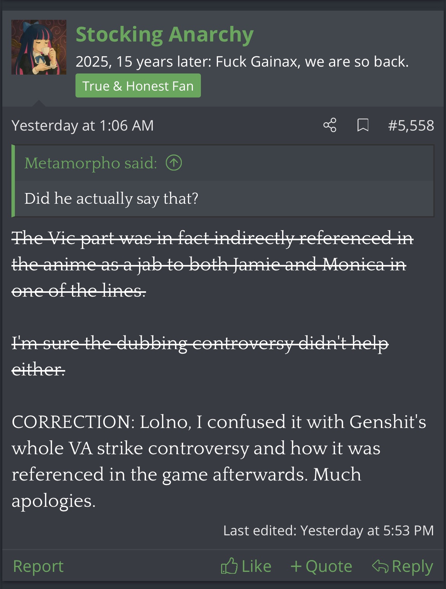Jump to quoted post via up-arrow icon
Screen dimensions: 446x589
pyautogui.click(x=174, y=163)
